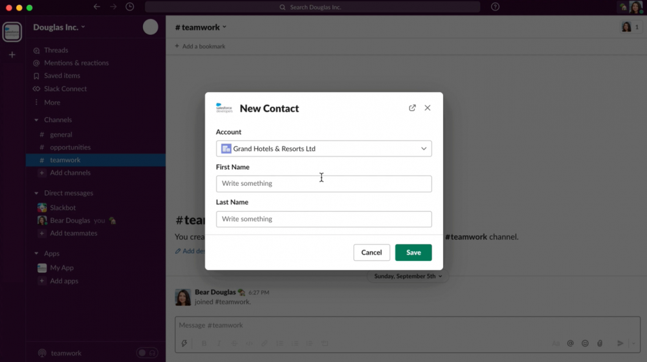Click the teamwork huddle label at bottom
The image size is (647, 362).
coord(66,354)
